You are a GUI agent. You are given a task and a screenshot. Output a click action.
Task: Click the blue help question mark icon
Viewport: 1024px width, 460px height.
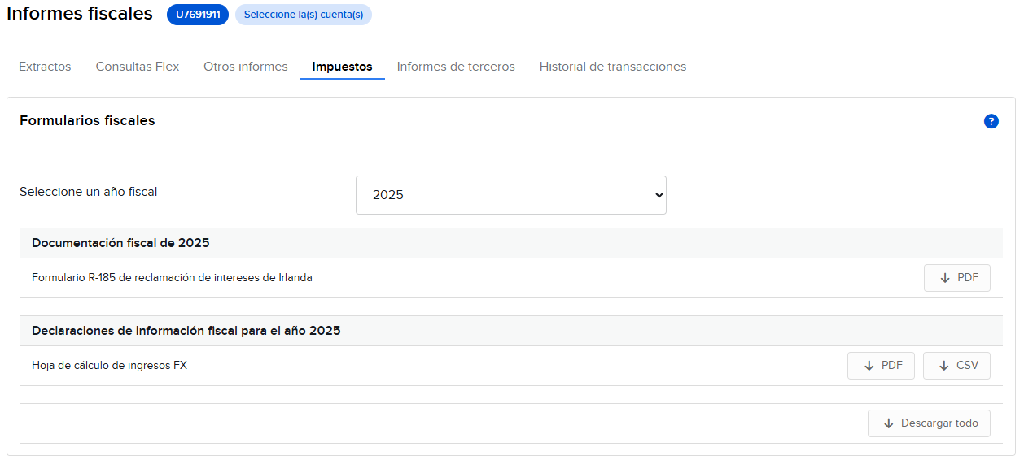tap(991, 121)
